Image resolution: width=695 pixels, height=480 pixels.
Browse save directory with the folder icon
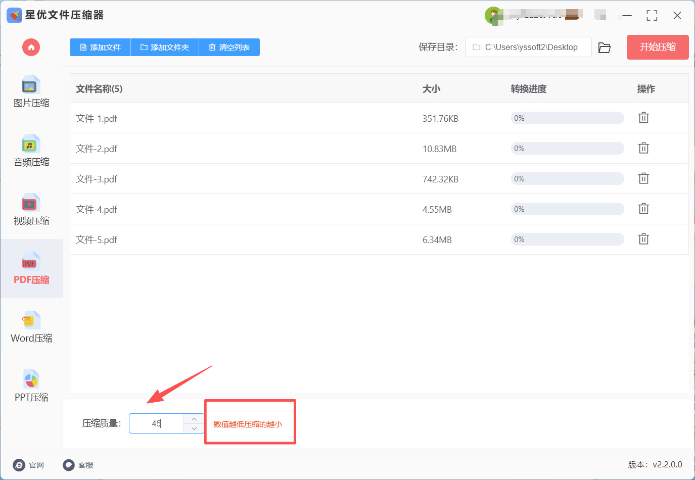(605, 47)
